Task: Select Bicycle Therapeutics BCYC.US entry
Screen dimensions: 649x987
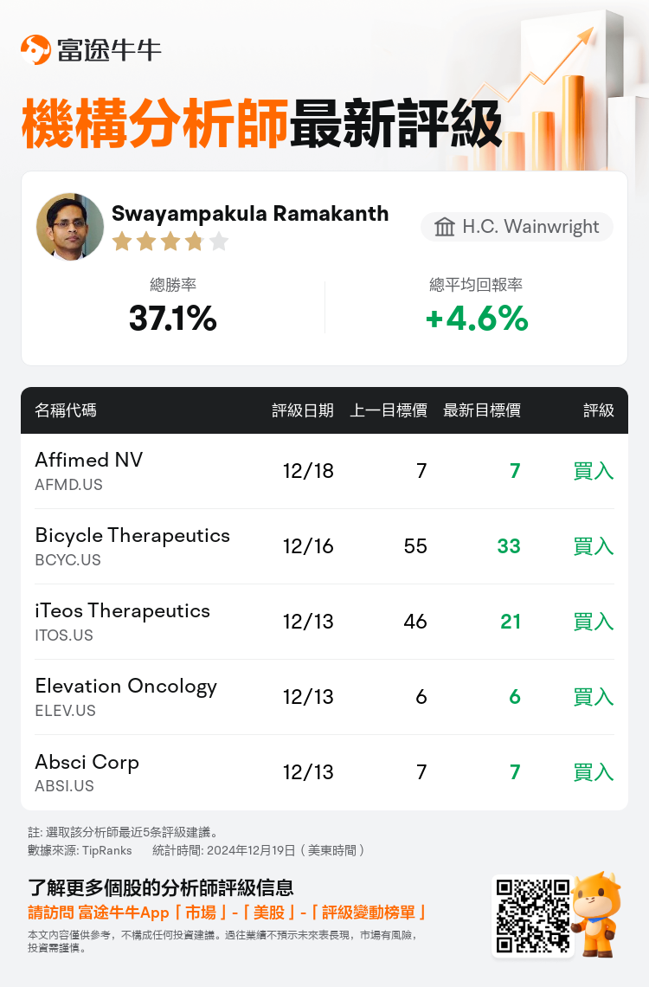Action: click(324, 546)
